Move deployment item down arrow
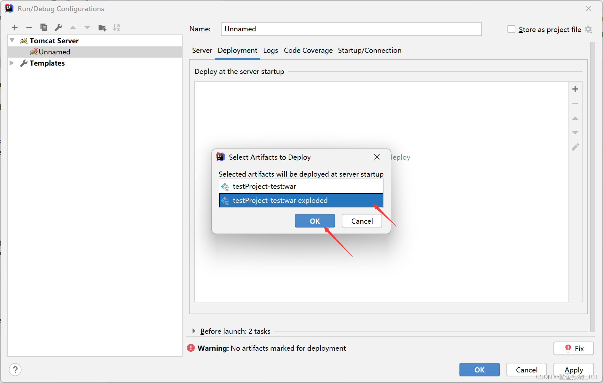This screenshot has height=383, width=603. tap(575, 132)
